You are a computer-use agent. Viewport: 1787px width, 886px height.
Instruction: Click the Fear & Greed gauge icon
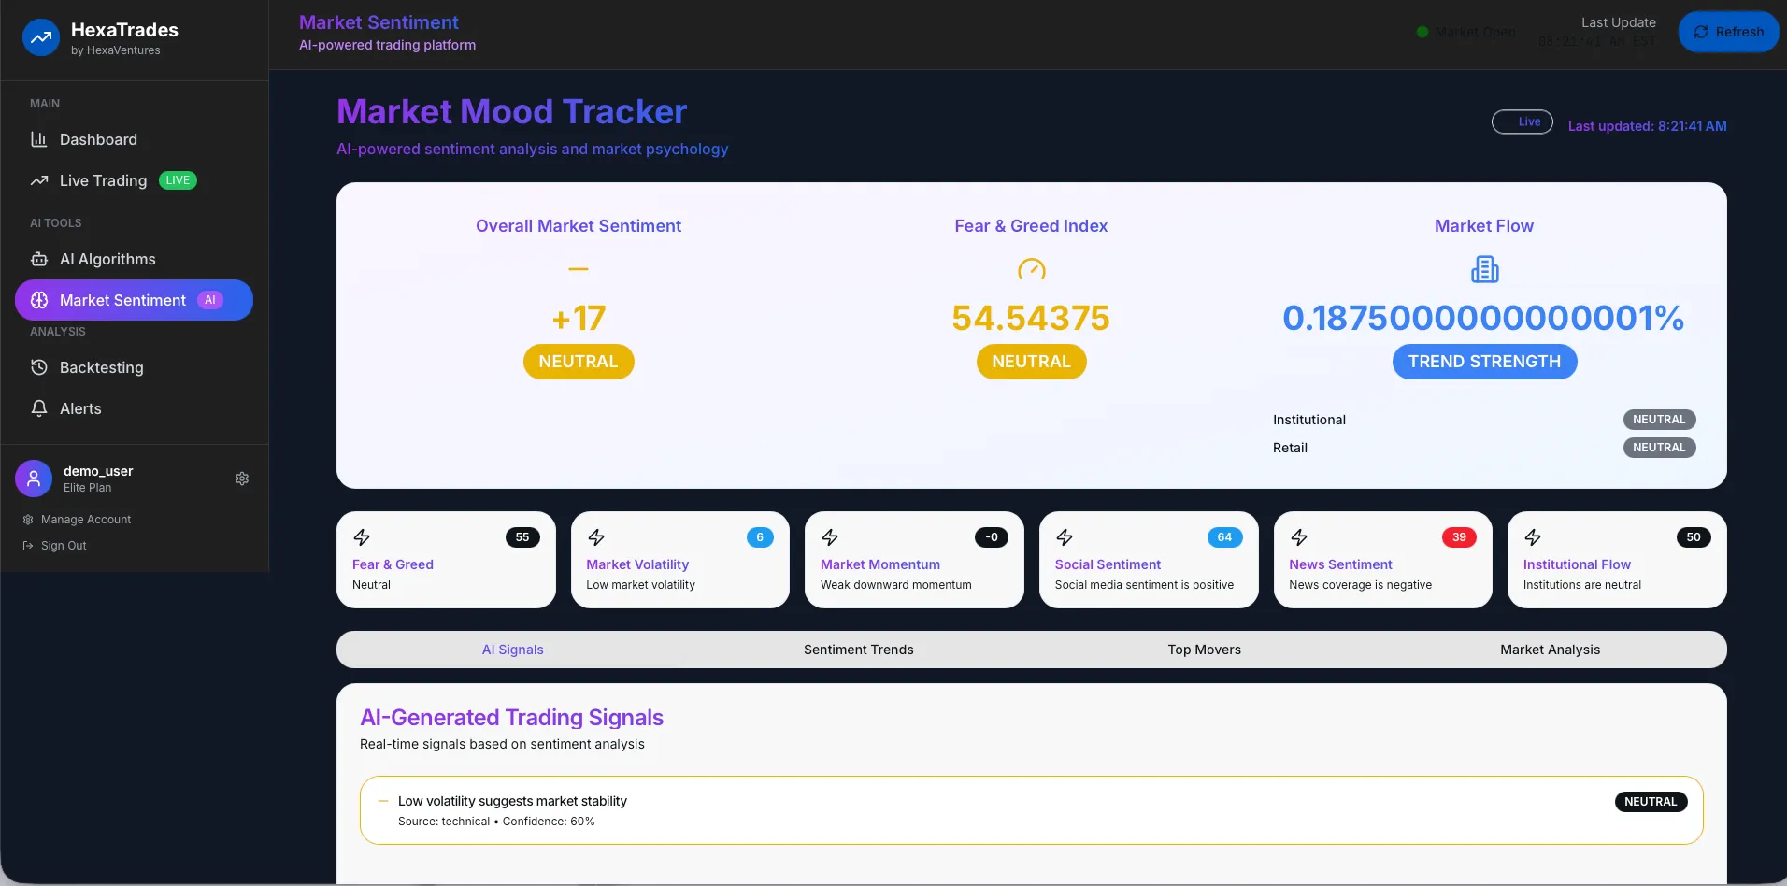(1031, 270)
